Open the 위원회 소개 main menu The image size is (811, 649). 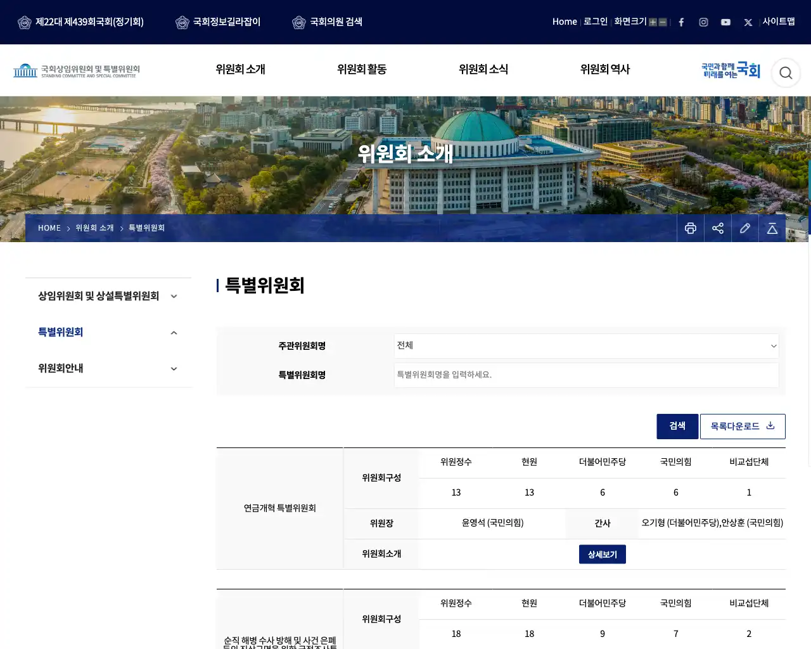click(x=240, y=70)
